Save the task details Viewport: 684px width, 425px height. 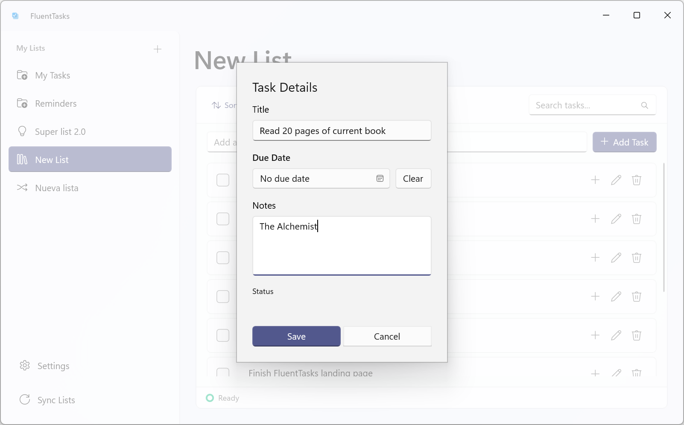pos(296,336)
